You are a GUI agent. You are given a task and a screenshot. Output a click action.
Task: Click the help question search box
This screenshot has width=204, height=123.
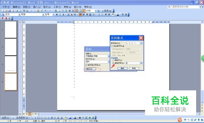tap(183, 7)
